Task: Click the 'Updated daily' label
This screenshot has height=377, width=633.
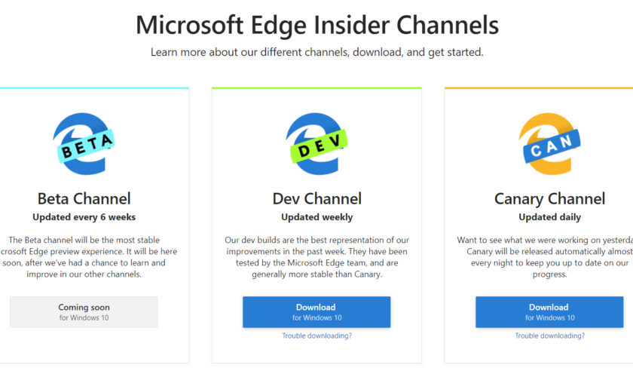Action: [549, 217]
